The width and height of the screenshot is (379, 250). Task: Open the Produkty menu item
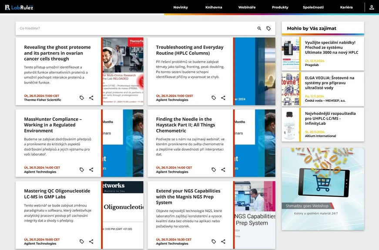coord(280,7)
